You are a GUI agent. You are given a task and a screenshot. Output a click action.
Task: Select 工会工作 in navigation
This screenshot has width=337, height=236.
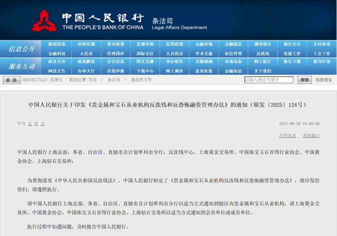click(322, 54)
